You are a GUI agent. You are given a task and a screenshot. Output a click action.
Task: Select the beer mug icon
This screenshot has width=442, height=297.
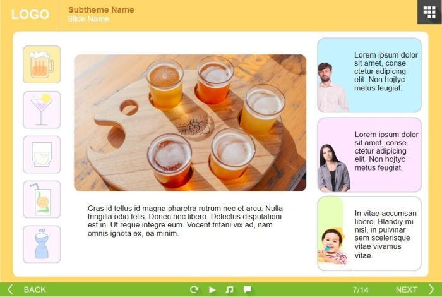pyautogui.click(x=42, y=64)
